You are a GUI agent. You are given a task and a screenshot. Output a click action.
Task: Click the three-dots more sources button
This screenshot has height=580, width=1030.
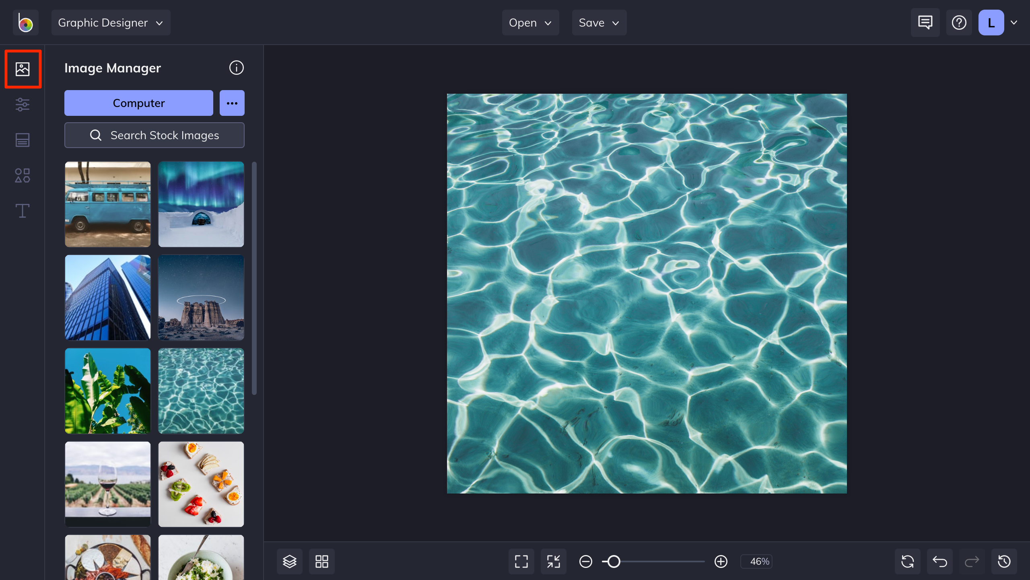(x=232, y=103)
